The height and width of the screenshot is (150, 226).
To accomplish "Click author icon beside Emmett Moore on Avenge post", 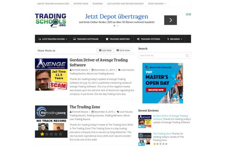I will (x=71, y=70).
